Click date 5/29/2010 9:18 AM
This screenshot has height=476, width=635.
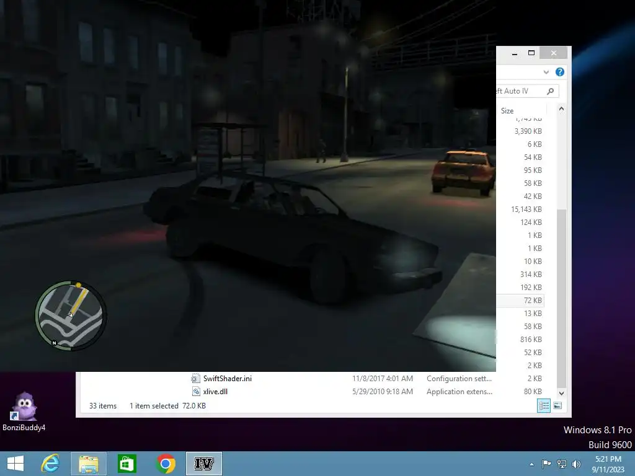[382, 392]
